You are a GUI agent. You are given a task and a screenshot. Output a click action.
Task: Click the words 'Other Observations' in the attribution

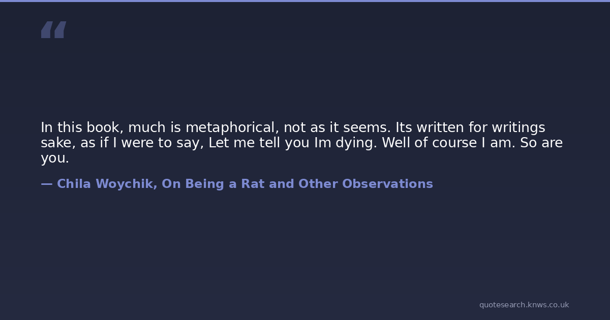click(365, 184)
